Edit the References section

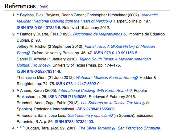44,7
